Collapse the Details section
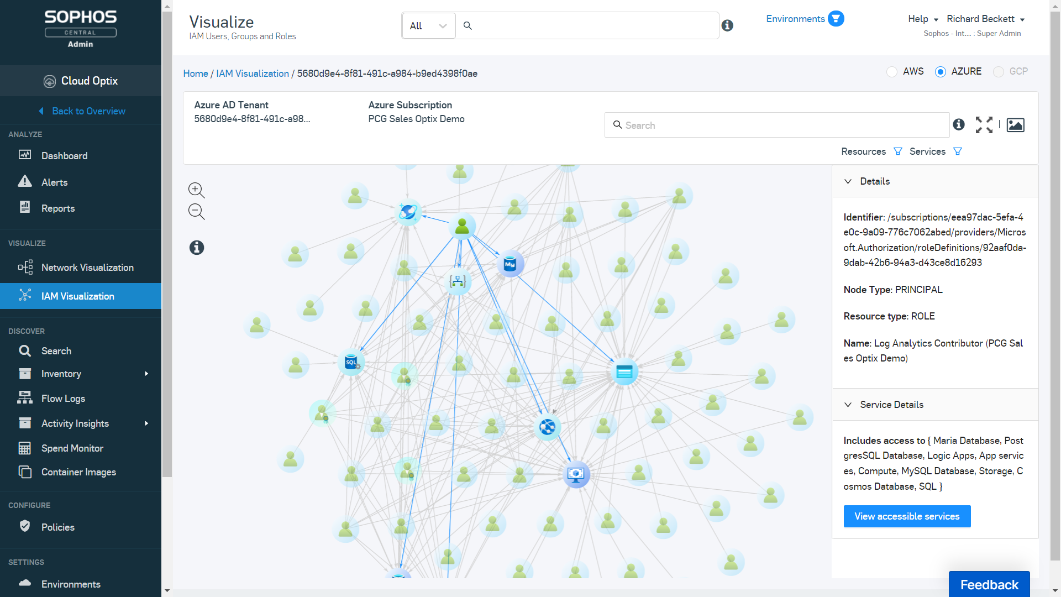Image resolution: width=1061 pixels, height=597 pixels. (848, 181)
